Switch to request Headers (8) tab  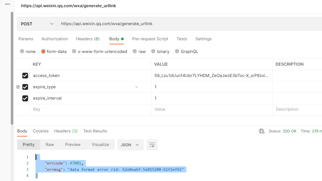click(88, 39)
